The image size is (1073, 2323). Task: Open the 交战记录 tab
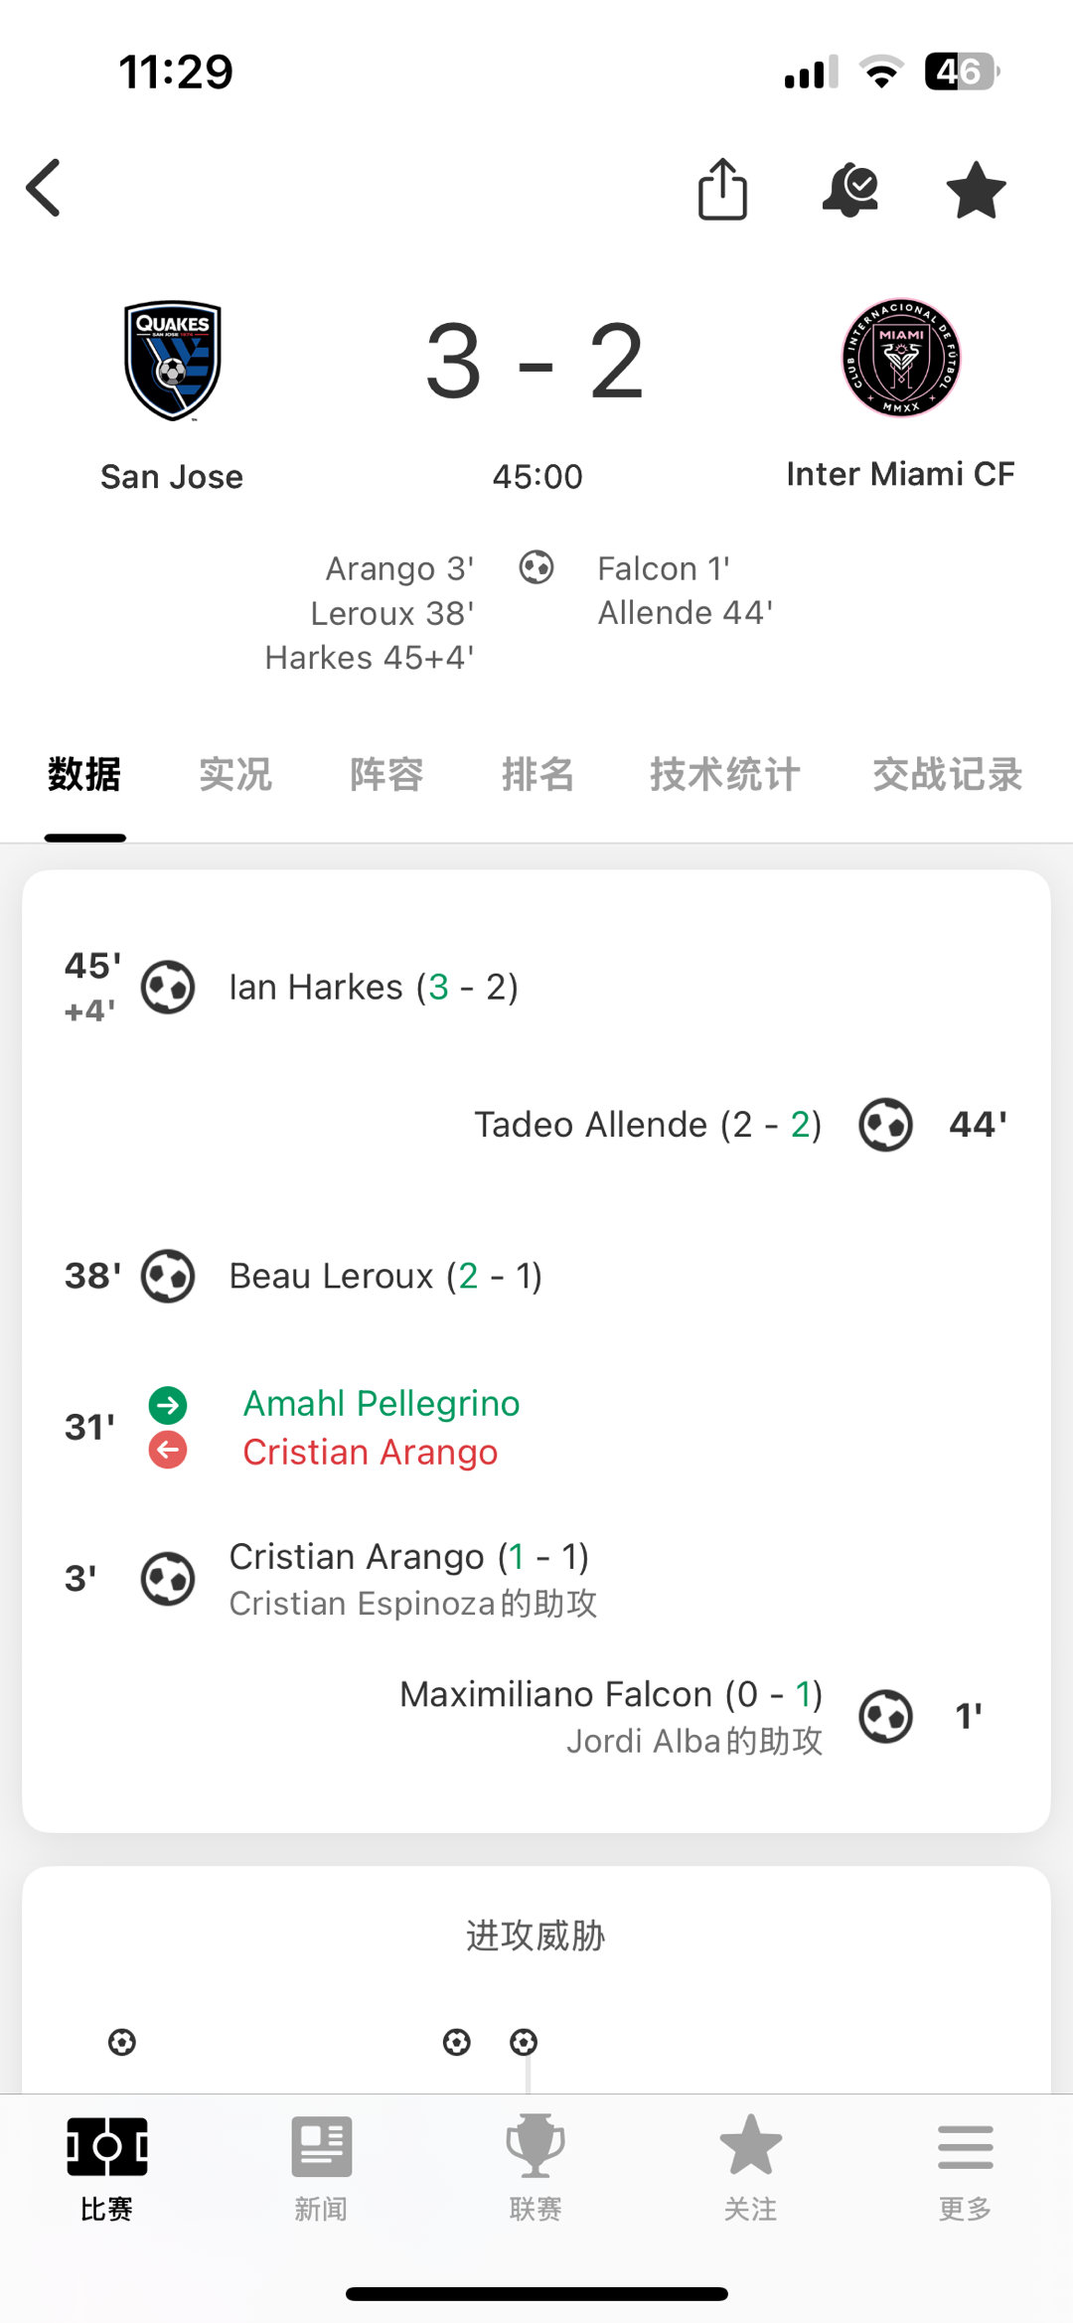tap(948, 774)
